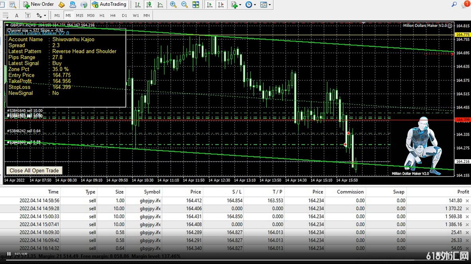Select trade row opened 2022.04.14 15:00:33
Screen dimensions: 471x264
click(x=235, y=217)
